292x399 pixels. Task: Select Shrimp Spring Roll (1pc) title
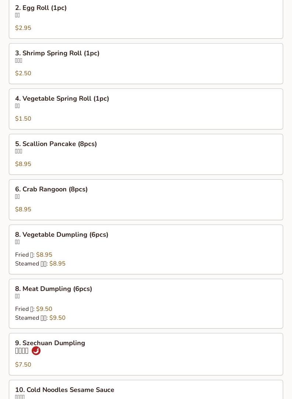(x=57, y=53)
